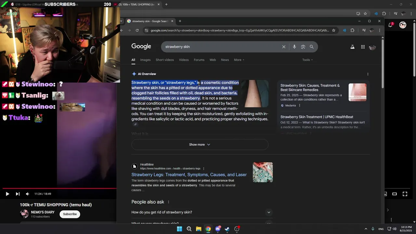
Task: Open new tab in front Chrome window
Action: point(180,21)
